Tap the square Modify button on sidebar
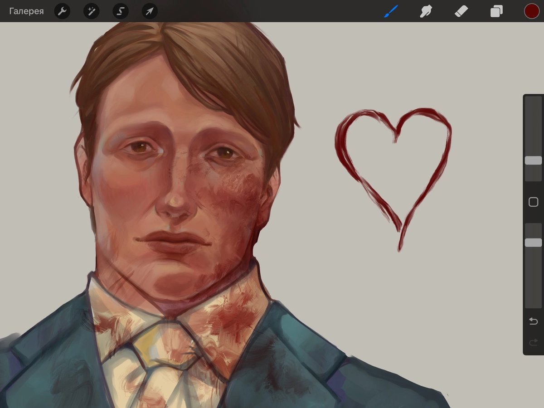Screen dimensions: 544x408 [534, 202]
